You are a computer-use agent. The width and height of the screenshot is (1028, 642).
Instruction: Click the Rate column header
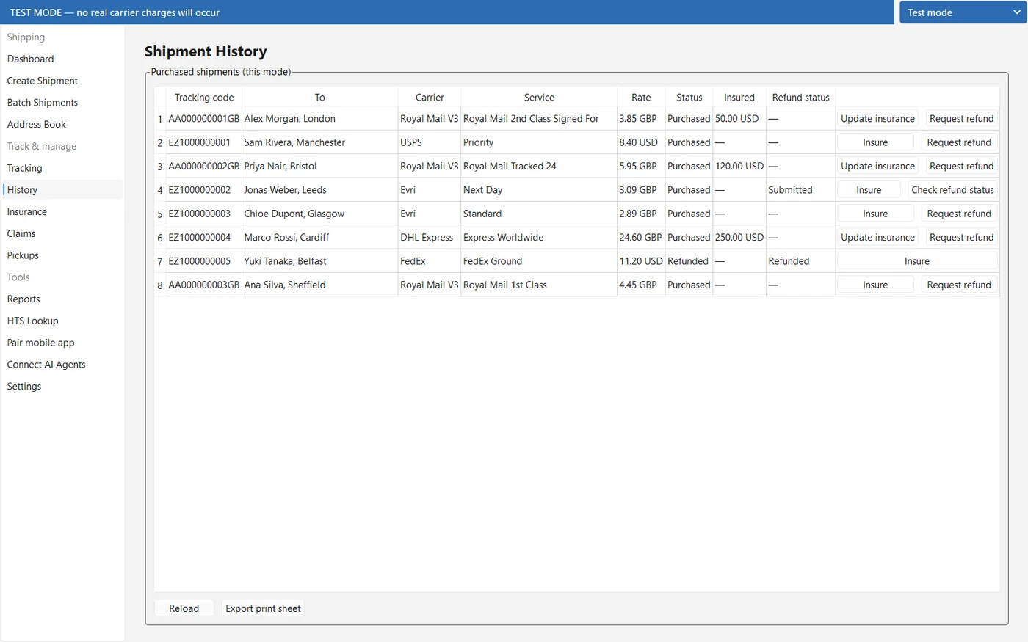point(641,98)
